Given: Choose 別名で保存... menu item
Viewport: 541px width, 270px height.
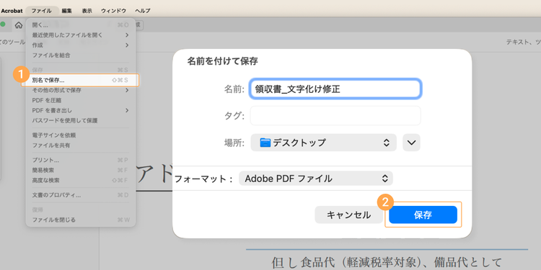Looking at the screenshot, I should (x=81, y=80).
